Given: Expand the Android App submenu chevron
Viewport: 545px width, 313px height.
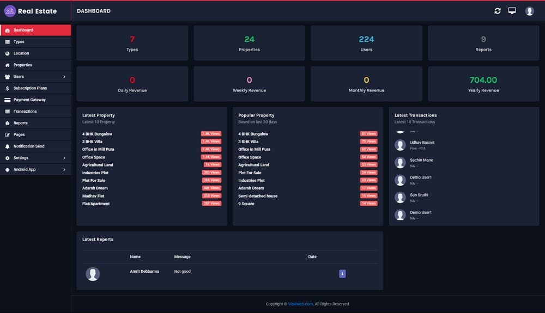Looking at the screenshot, I should point(64,170).
